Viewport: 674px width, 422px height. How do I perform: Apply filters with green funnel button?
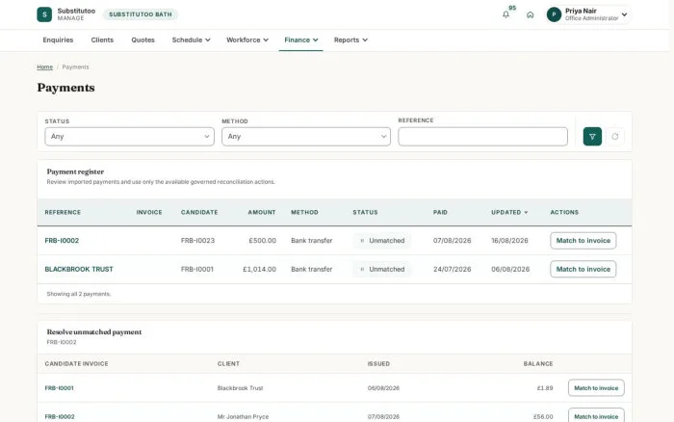point(592,137)
